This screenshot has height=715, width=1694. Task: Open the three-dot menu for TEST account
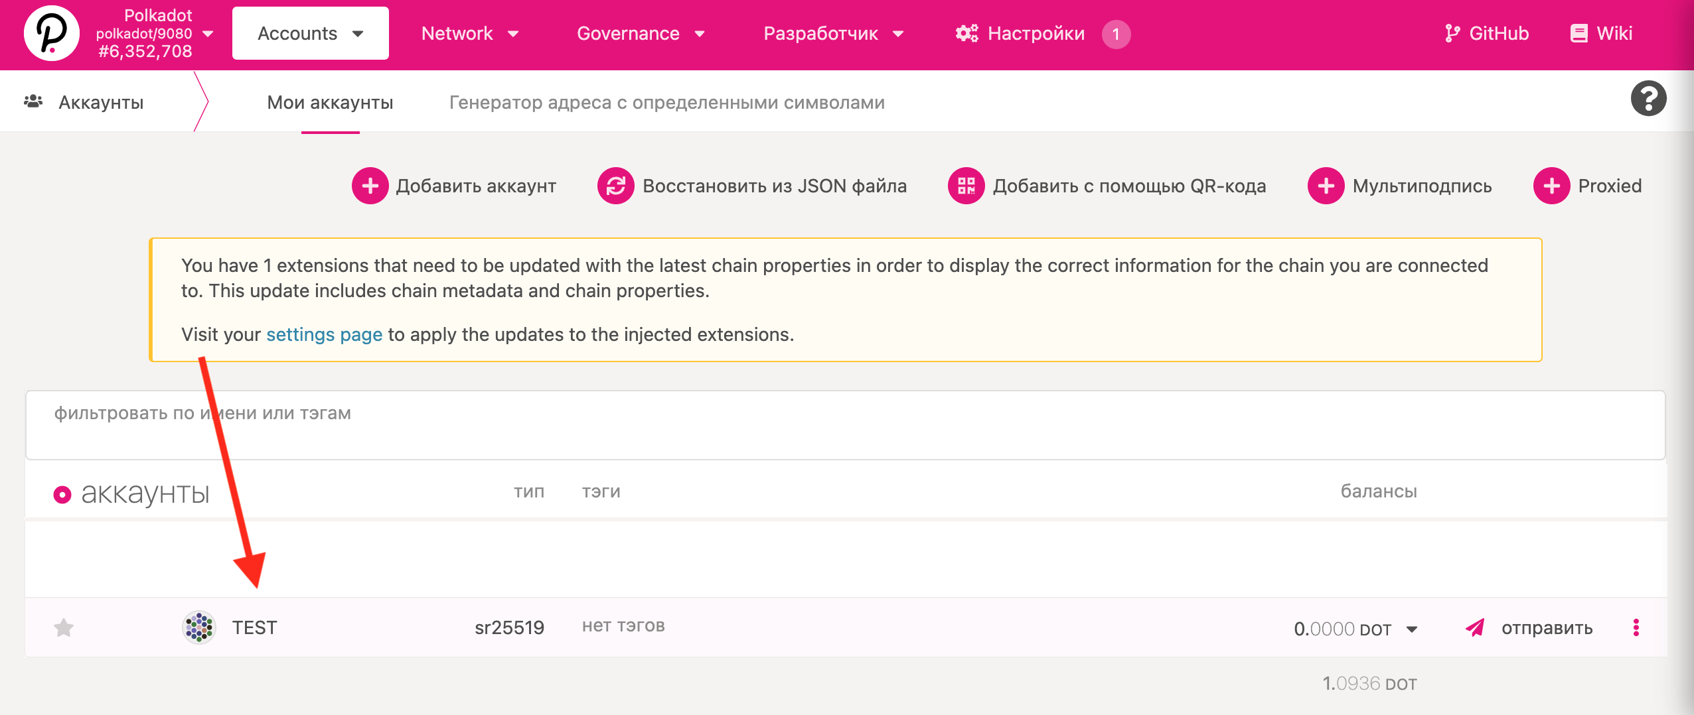click(x=1636, y=627)
